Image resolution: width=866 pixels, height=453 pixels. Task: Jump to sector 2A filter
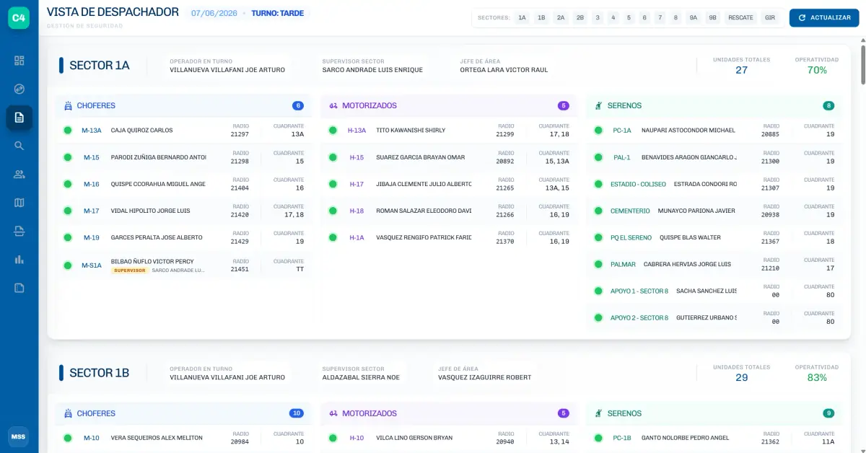561,17
